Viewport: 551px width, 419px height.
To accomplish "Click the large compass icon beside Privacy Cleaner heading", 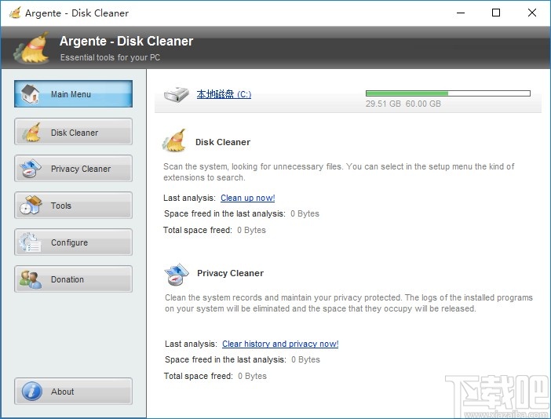I will click(177, 275).
